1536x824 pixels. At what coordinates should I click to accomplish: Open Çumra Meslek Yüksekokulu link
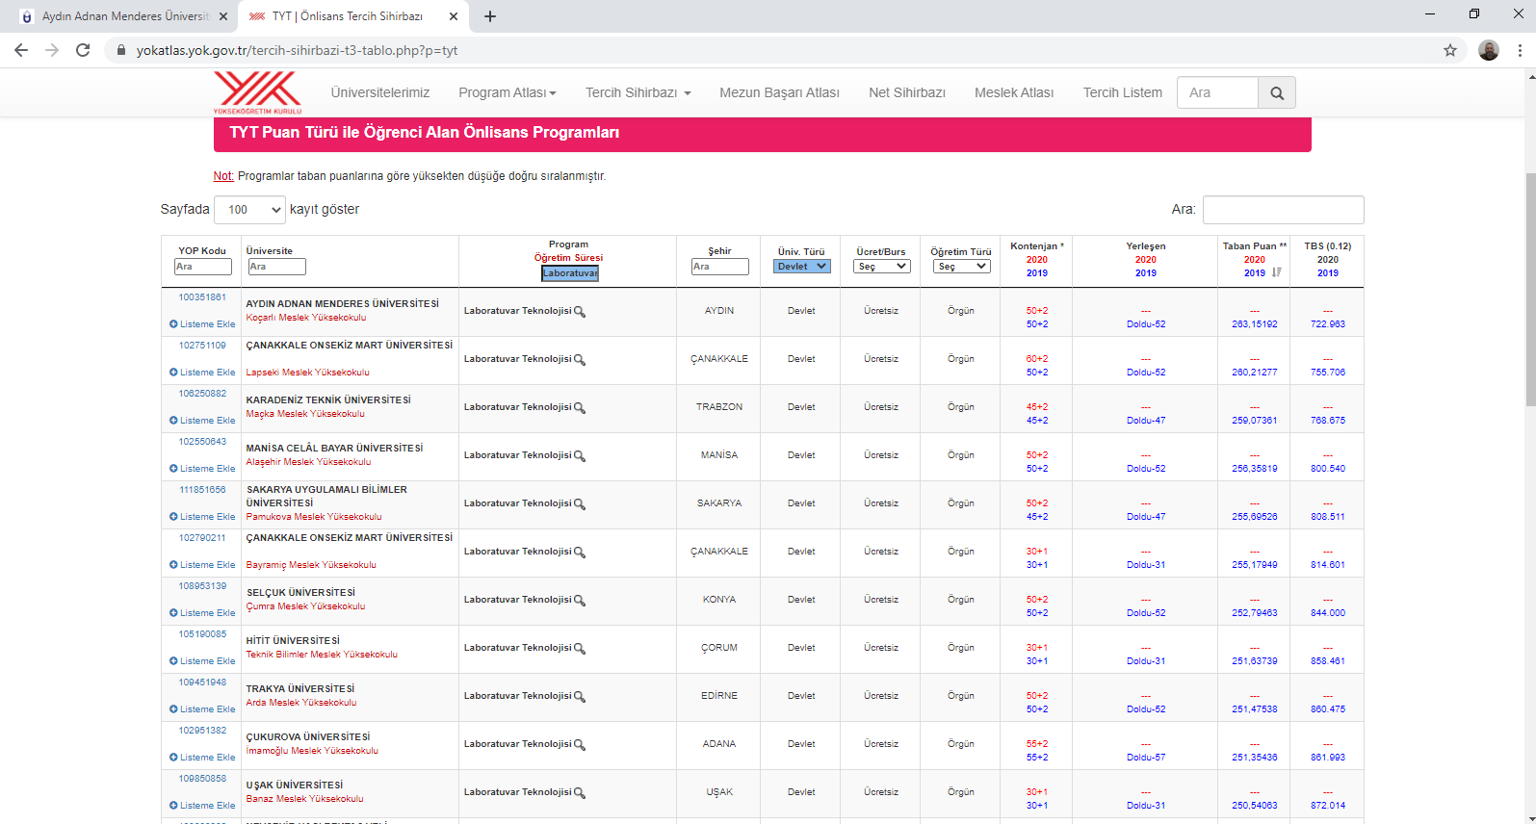click(x=305, y=606)
